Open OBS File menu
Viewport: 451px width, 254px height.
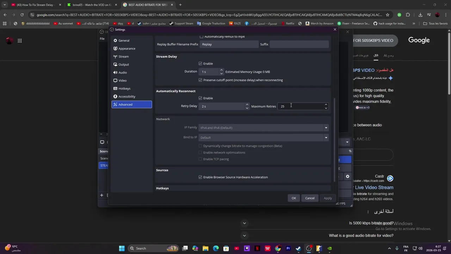[x=102, y=39]
